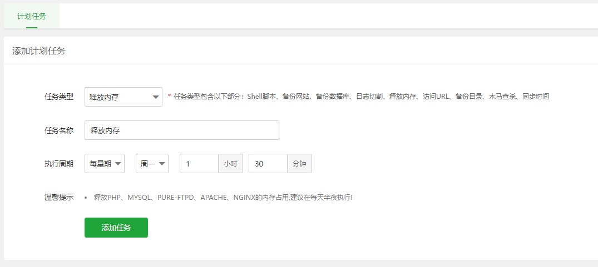Switch to the 计划任务 tab
The width and height of the screenshot is (598, 267).
click(x=32, y=16)
